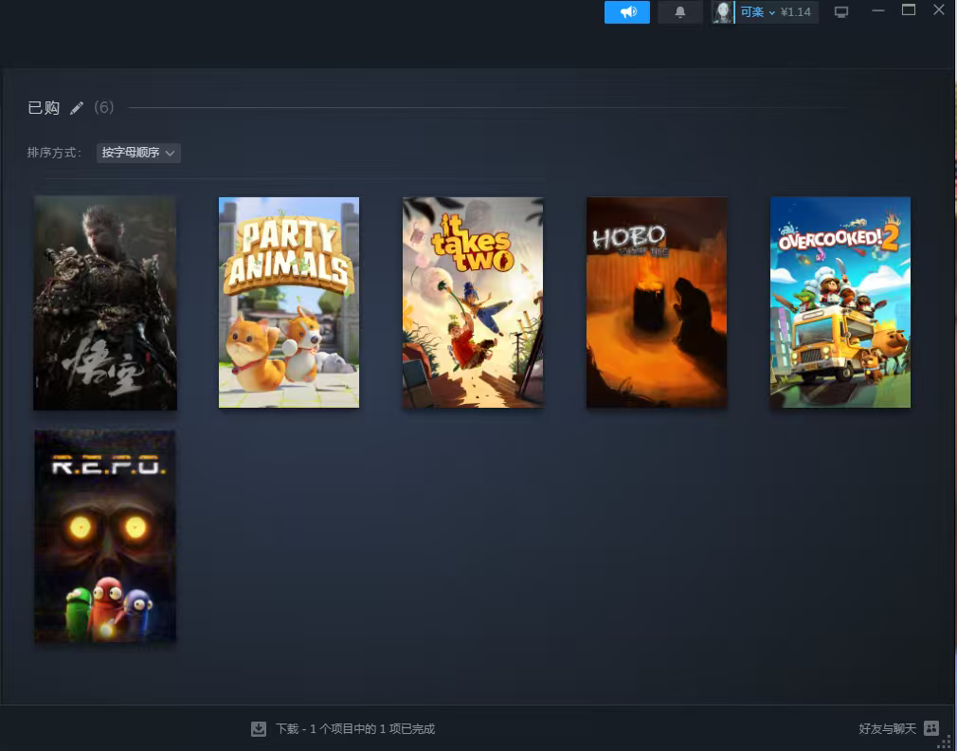Edit the 已购 collection pencil icon
Viewport: 957px width, 751px height.
tap(77, 109)
